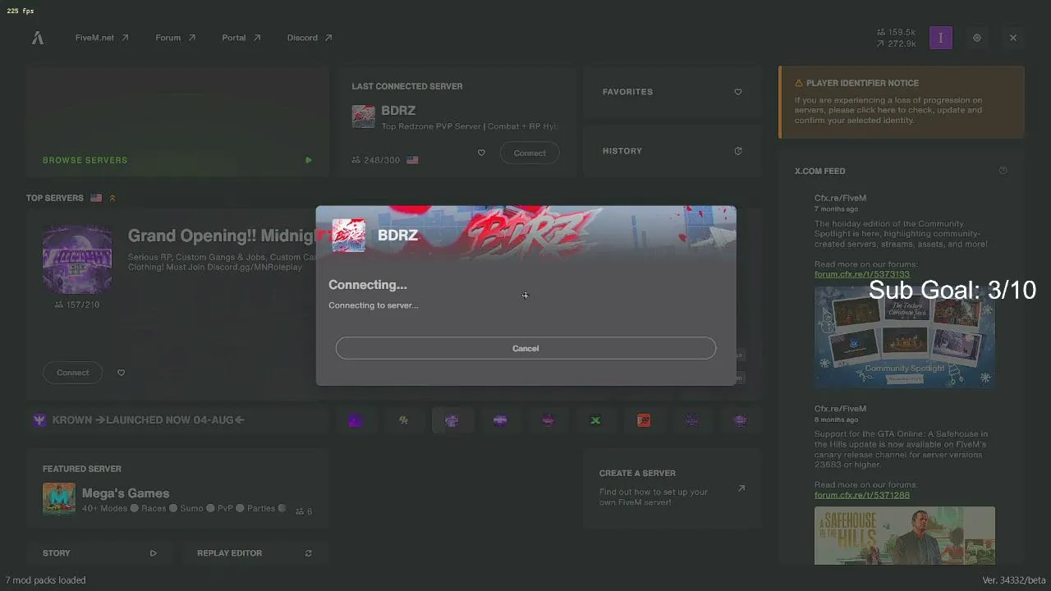1051x591 pixels.
Task: Open the forum.cfx.re/t/5373133 link
Action: point(862,274)
